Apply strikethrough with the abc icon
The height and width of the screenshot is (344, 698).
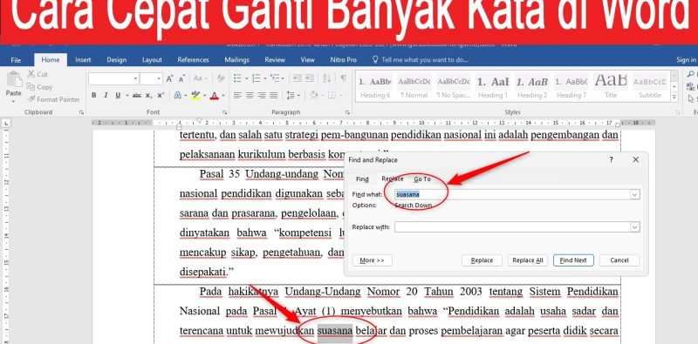[x=137, y=95]
